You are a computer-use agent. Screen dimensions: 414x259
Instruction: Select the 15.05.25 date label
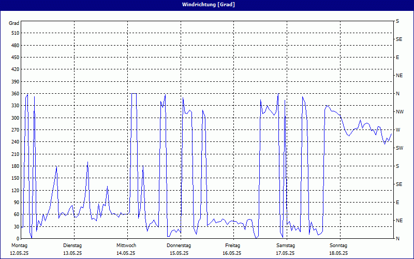point(179,253)
